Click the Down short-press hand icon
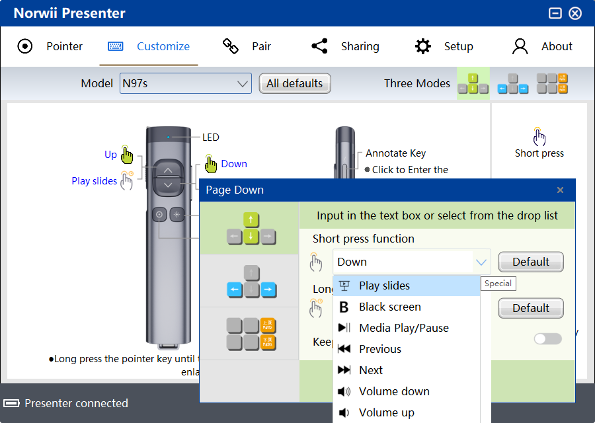The width and height of the screenshot is (595, 423). point(211,163)
